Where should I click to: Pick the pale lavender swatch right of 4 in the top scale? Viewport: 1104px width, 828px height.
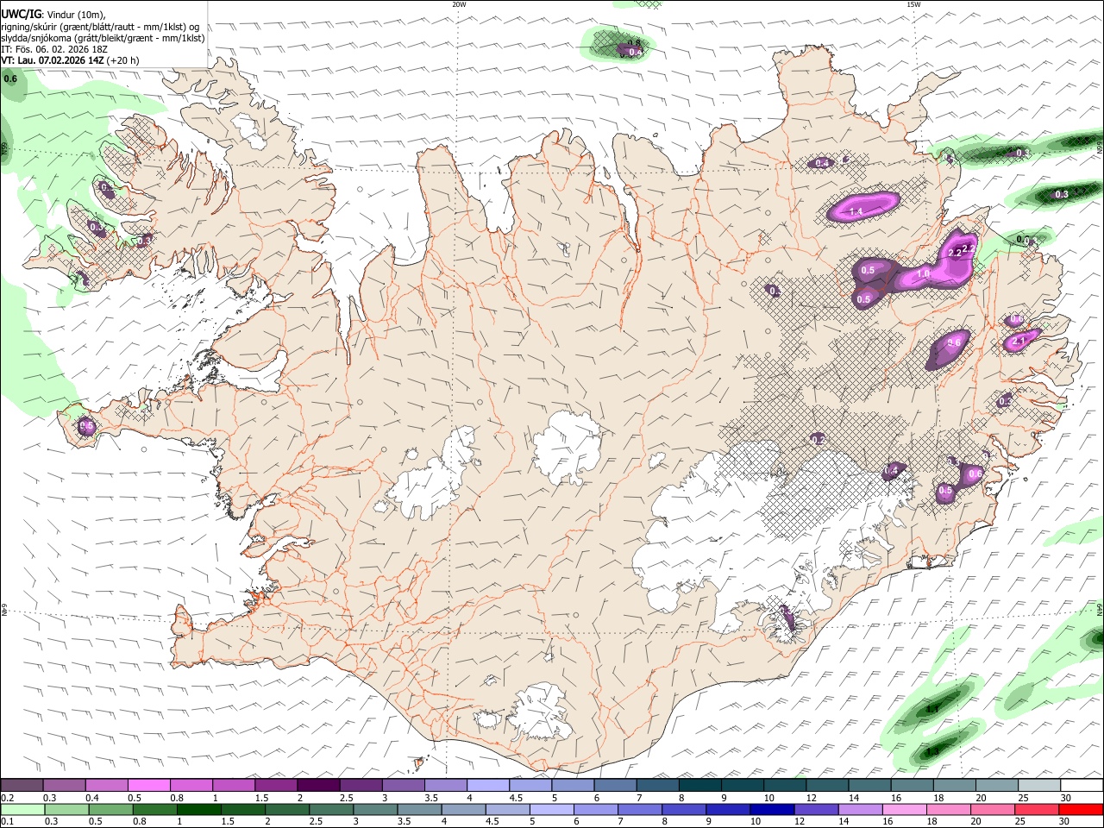click(x=486, y=785)
